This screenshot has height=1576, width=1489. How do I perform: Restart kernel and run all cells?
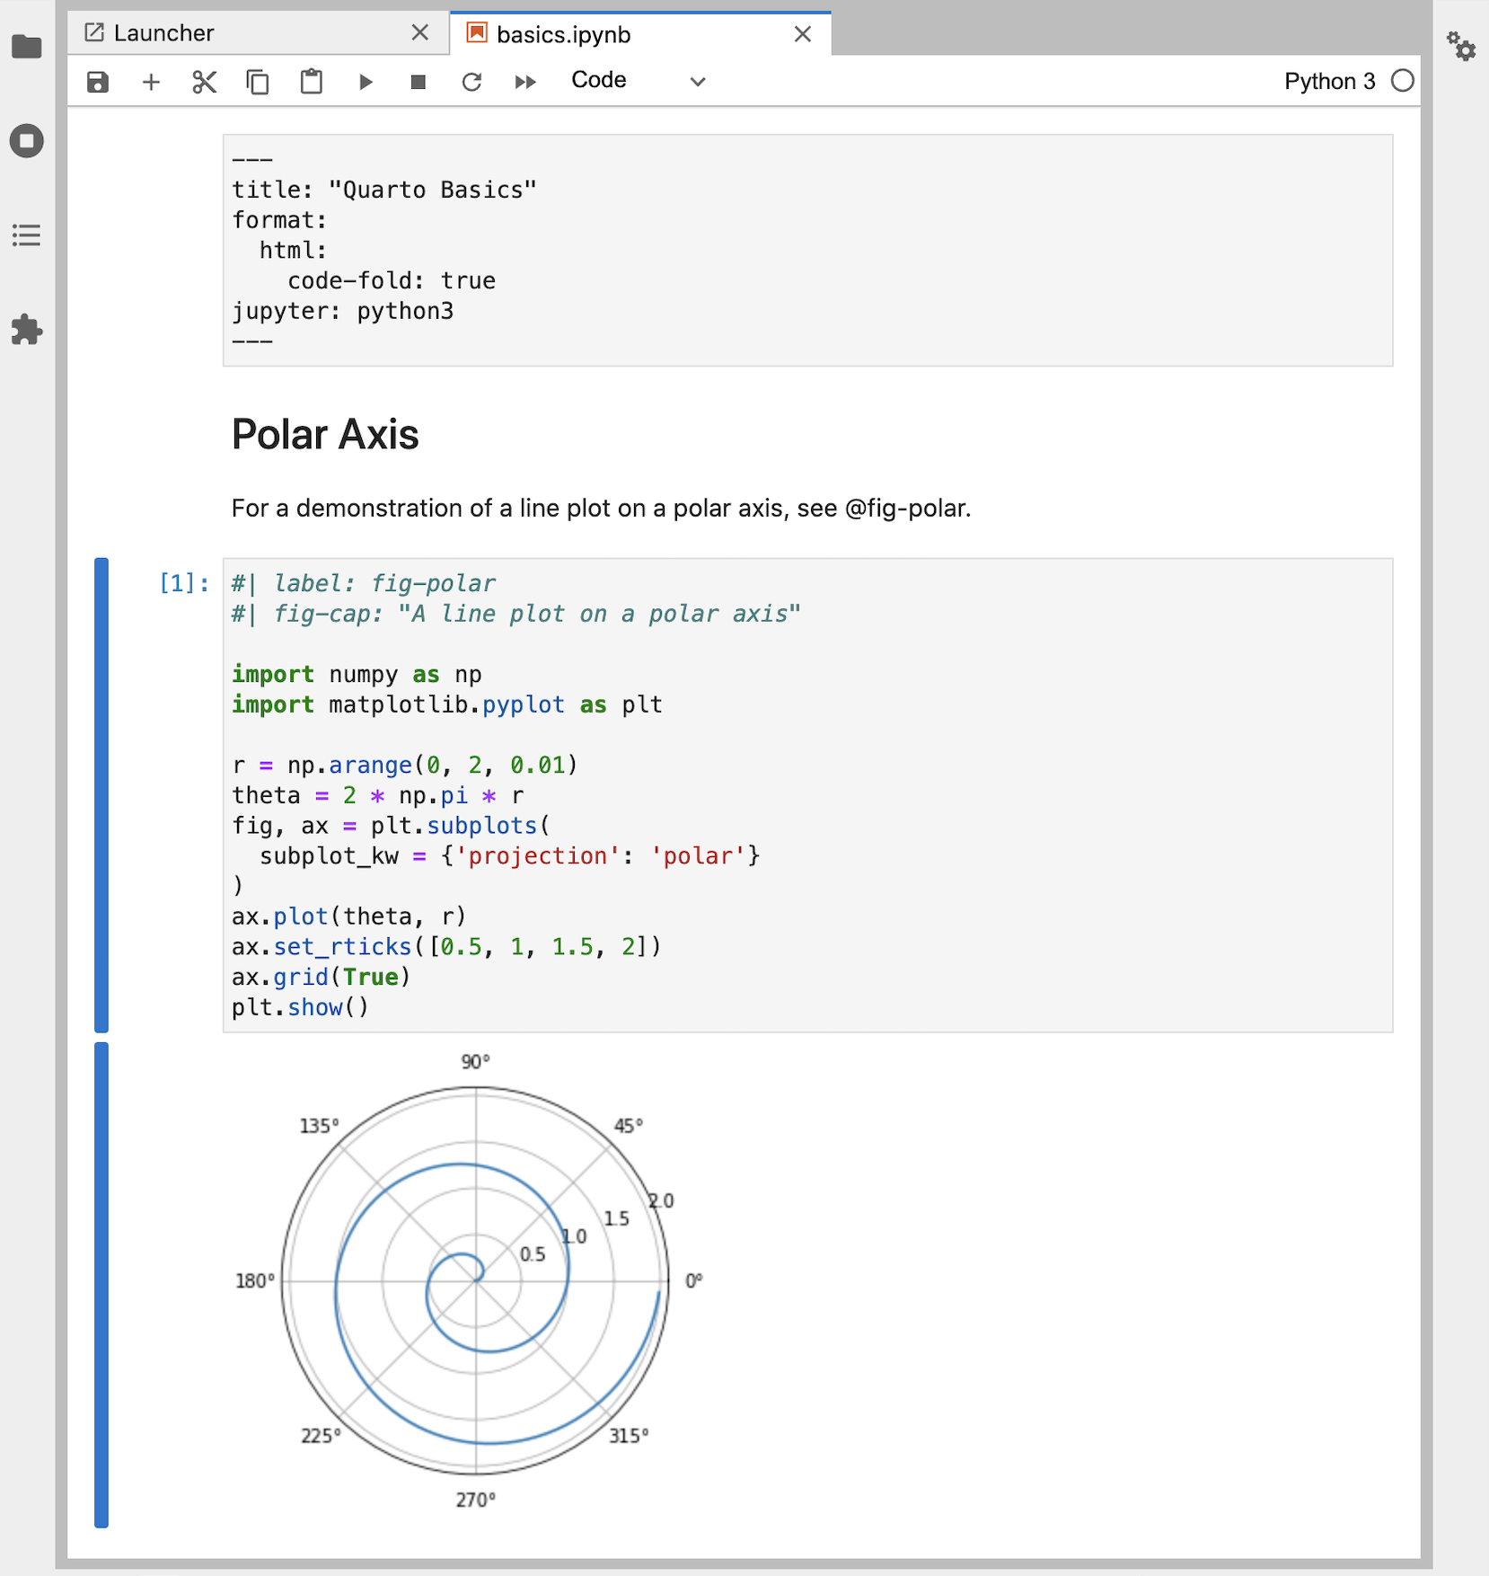pyautogui.click(x=524, y=81)
